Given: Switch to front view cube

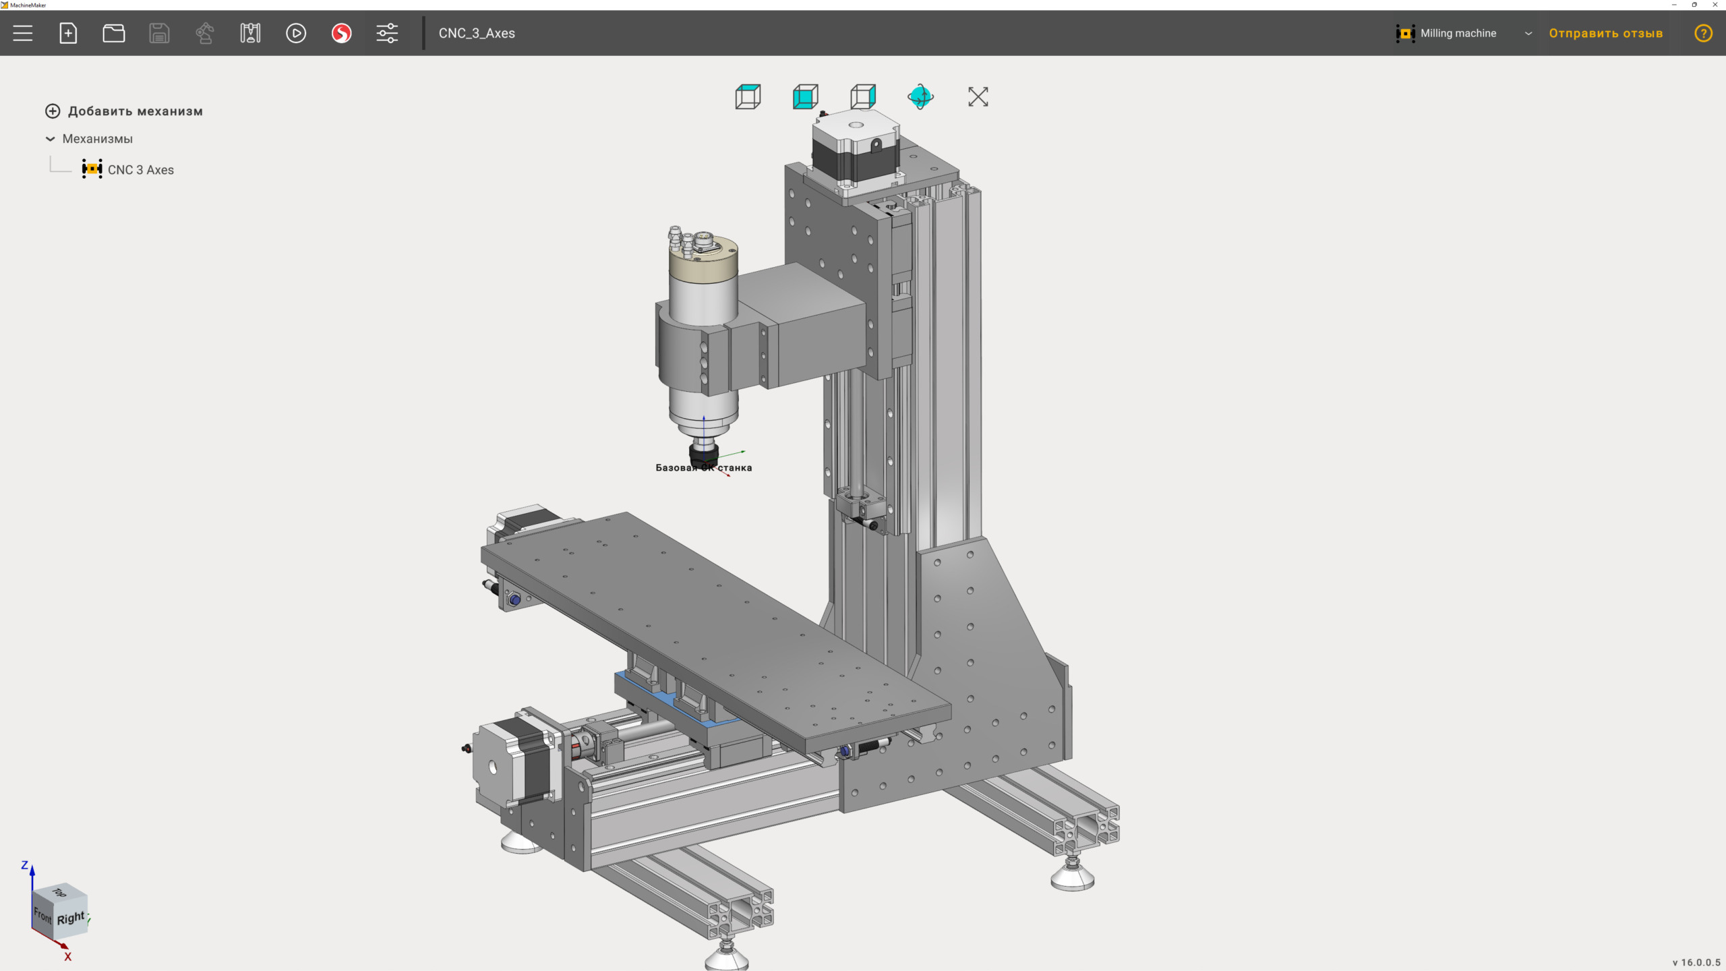Looking at the screenshot, I should pos(805,97).
